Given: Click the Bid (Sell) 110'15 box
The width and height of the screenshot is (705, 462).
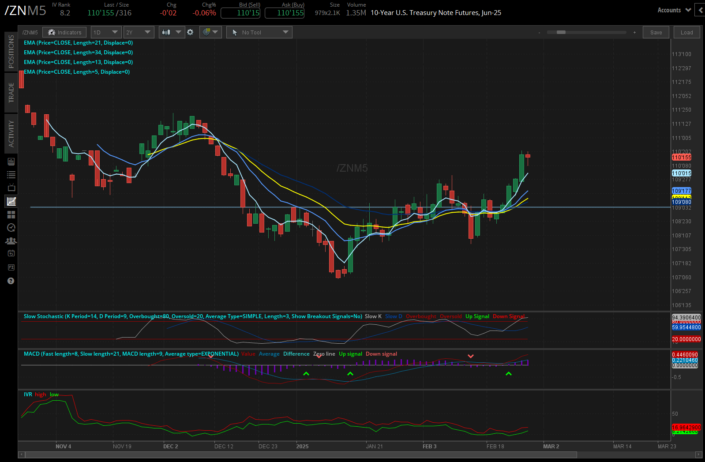Looking at the screenshot, I should pyautogui.click(x=240, y=13).
